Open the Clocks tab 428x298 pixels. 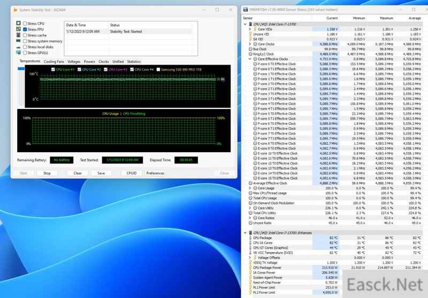[103, 61]
